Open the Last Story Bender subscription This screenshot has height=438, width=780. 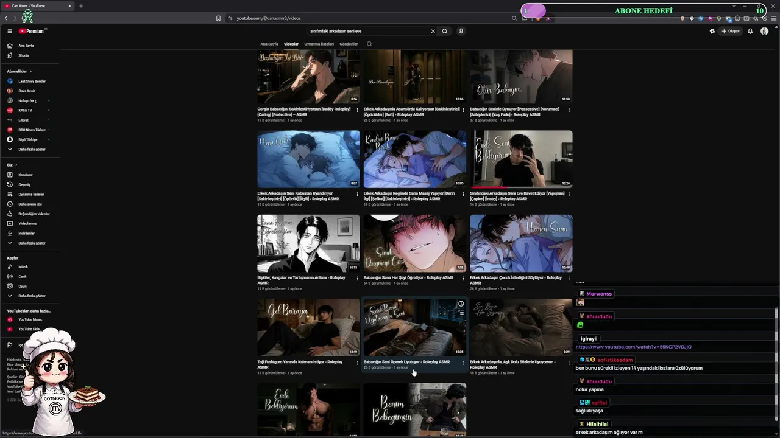(32, 81)
